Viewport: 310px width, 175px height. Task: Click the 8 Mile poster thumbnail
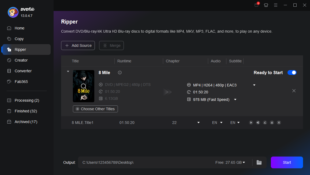pyautogui.click(x=84, y=86)
